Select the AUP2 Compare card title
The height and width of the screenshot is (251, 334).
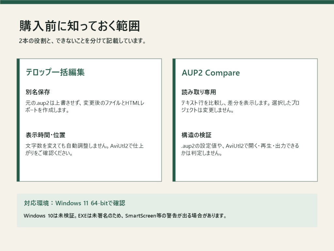(x=211, y=73)
